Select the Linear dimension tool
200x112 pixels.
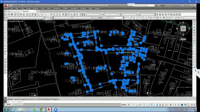tap(125, 18)
